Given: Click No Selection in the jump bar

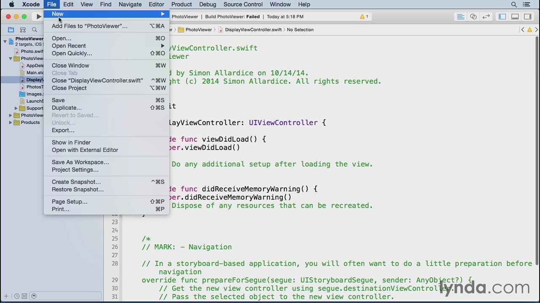Looking at the screenshot, I should coord(300,29).
